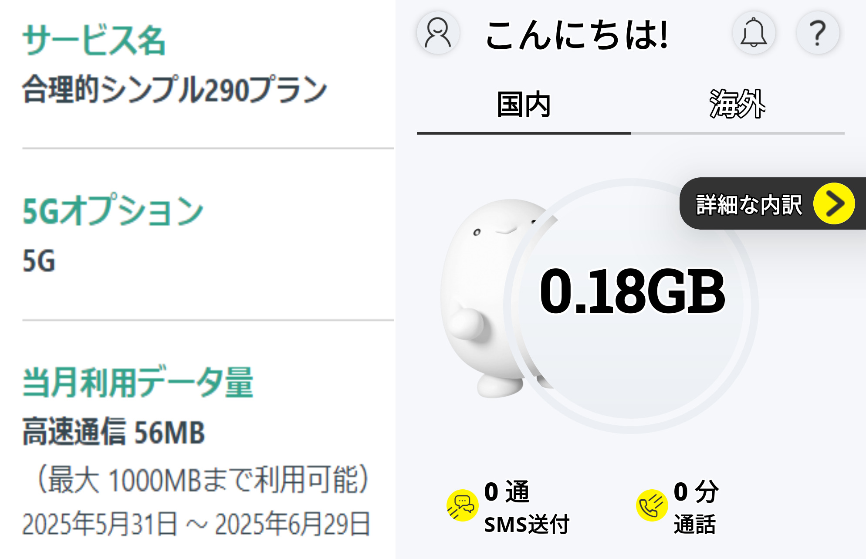
Task: Click the yellow phone call icon
Action: (x=652, y=505)
